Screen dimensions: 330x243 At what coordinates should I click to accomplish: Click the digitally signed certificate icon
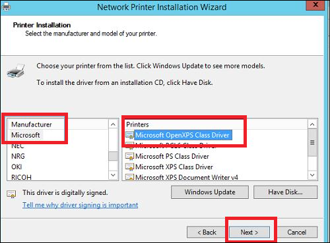tap(11, 194)
